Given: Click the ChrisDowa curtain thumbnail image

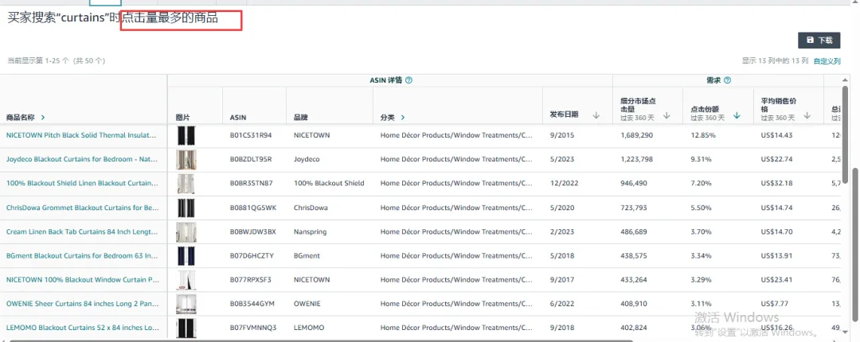Looking at the screenshot, I should tap(186, 208).
